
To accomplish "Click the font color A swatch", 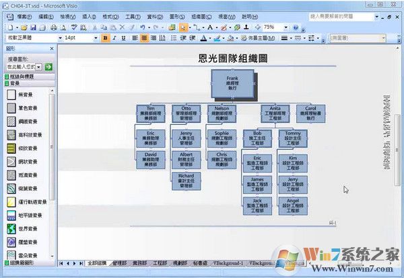I will click(203, 38).
